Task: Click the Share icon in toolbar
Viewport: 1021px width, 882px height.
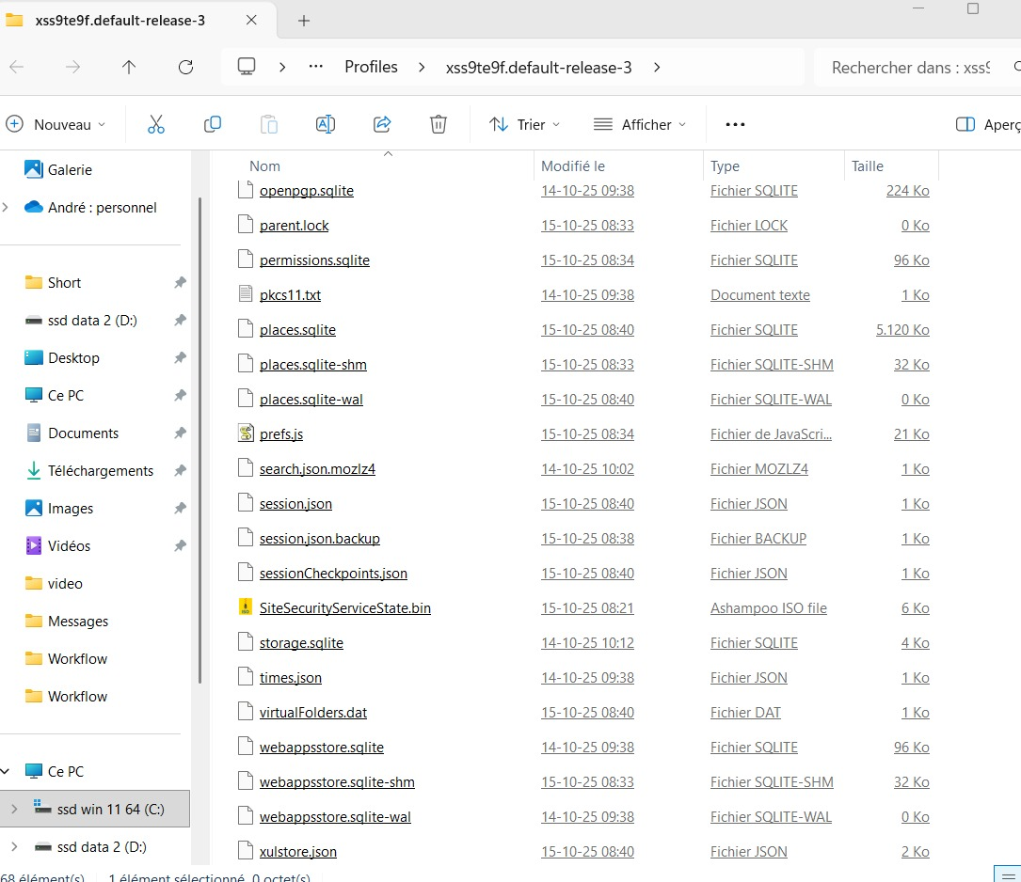Action: coord(382,124)
